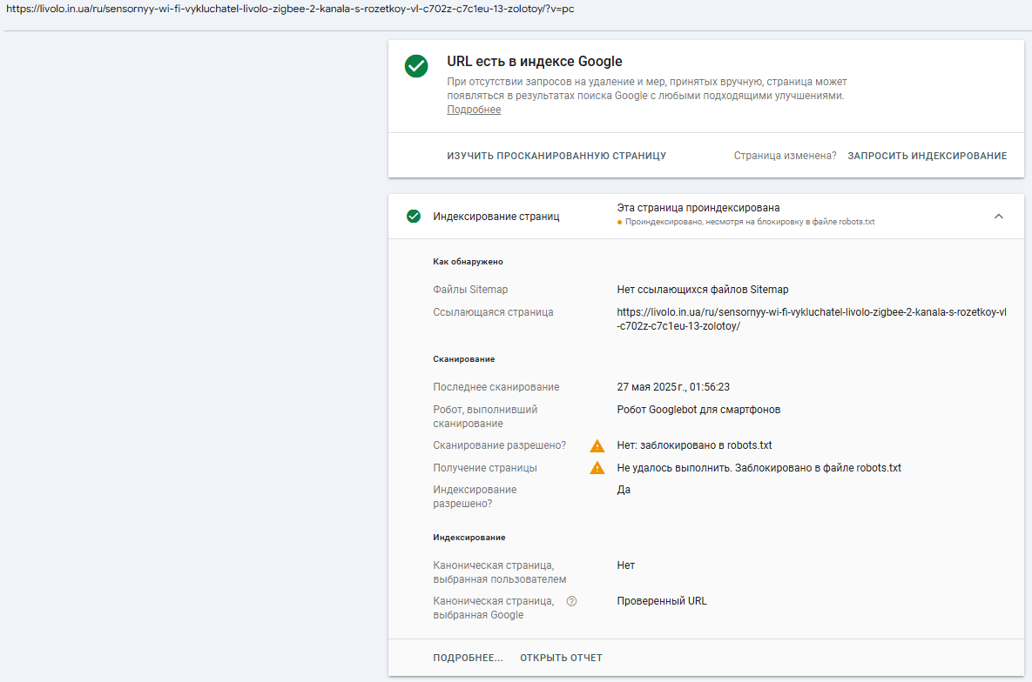Click the Сканирование subheading
This screenshot has width=1032, height=682.
(464, 359)
